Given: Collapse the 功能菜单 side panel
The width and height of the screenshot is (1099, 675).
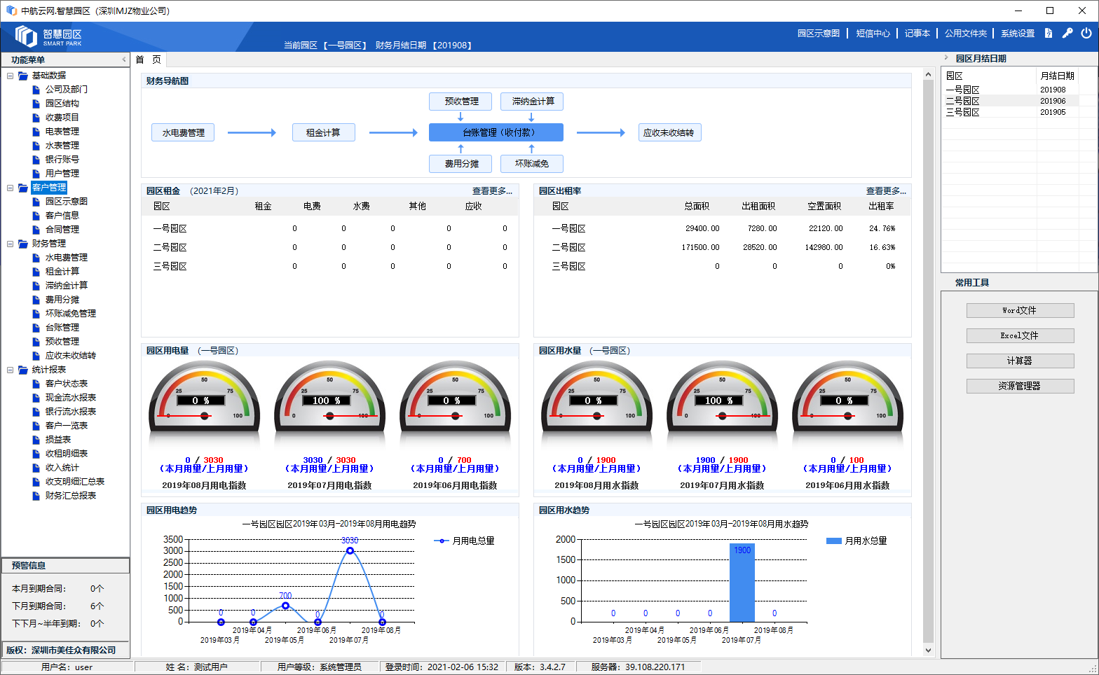Looking at the screenshot, I should coord(124,60).
